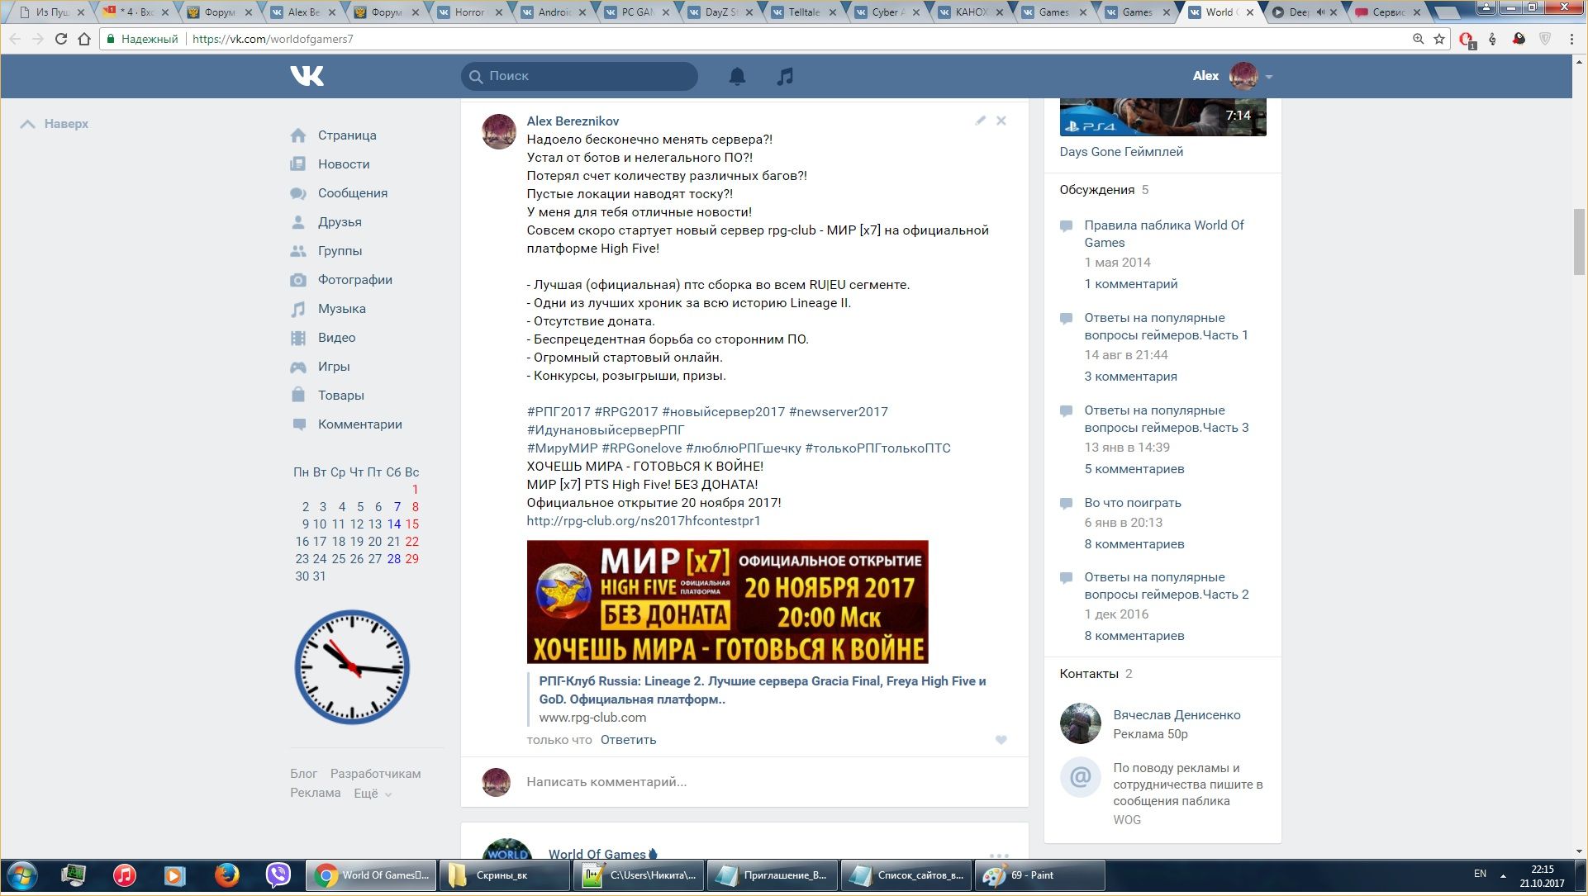Open the notifications bell
This screenshot has height=896, width=1588.
click(737, 76)
